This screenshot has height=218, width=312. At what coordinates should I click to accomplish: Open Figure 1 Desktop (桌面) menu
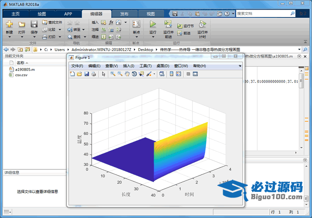coord(163,66)
